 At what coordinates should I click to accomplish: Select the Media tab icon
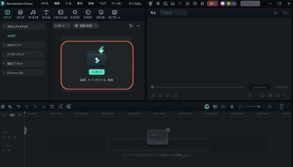pyautogui.click(x=7, y=12)
